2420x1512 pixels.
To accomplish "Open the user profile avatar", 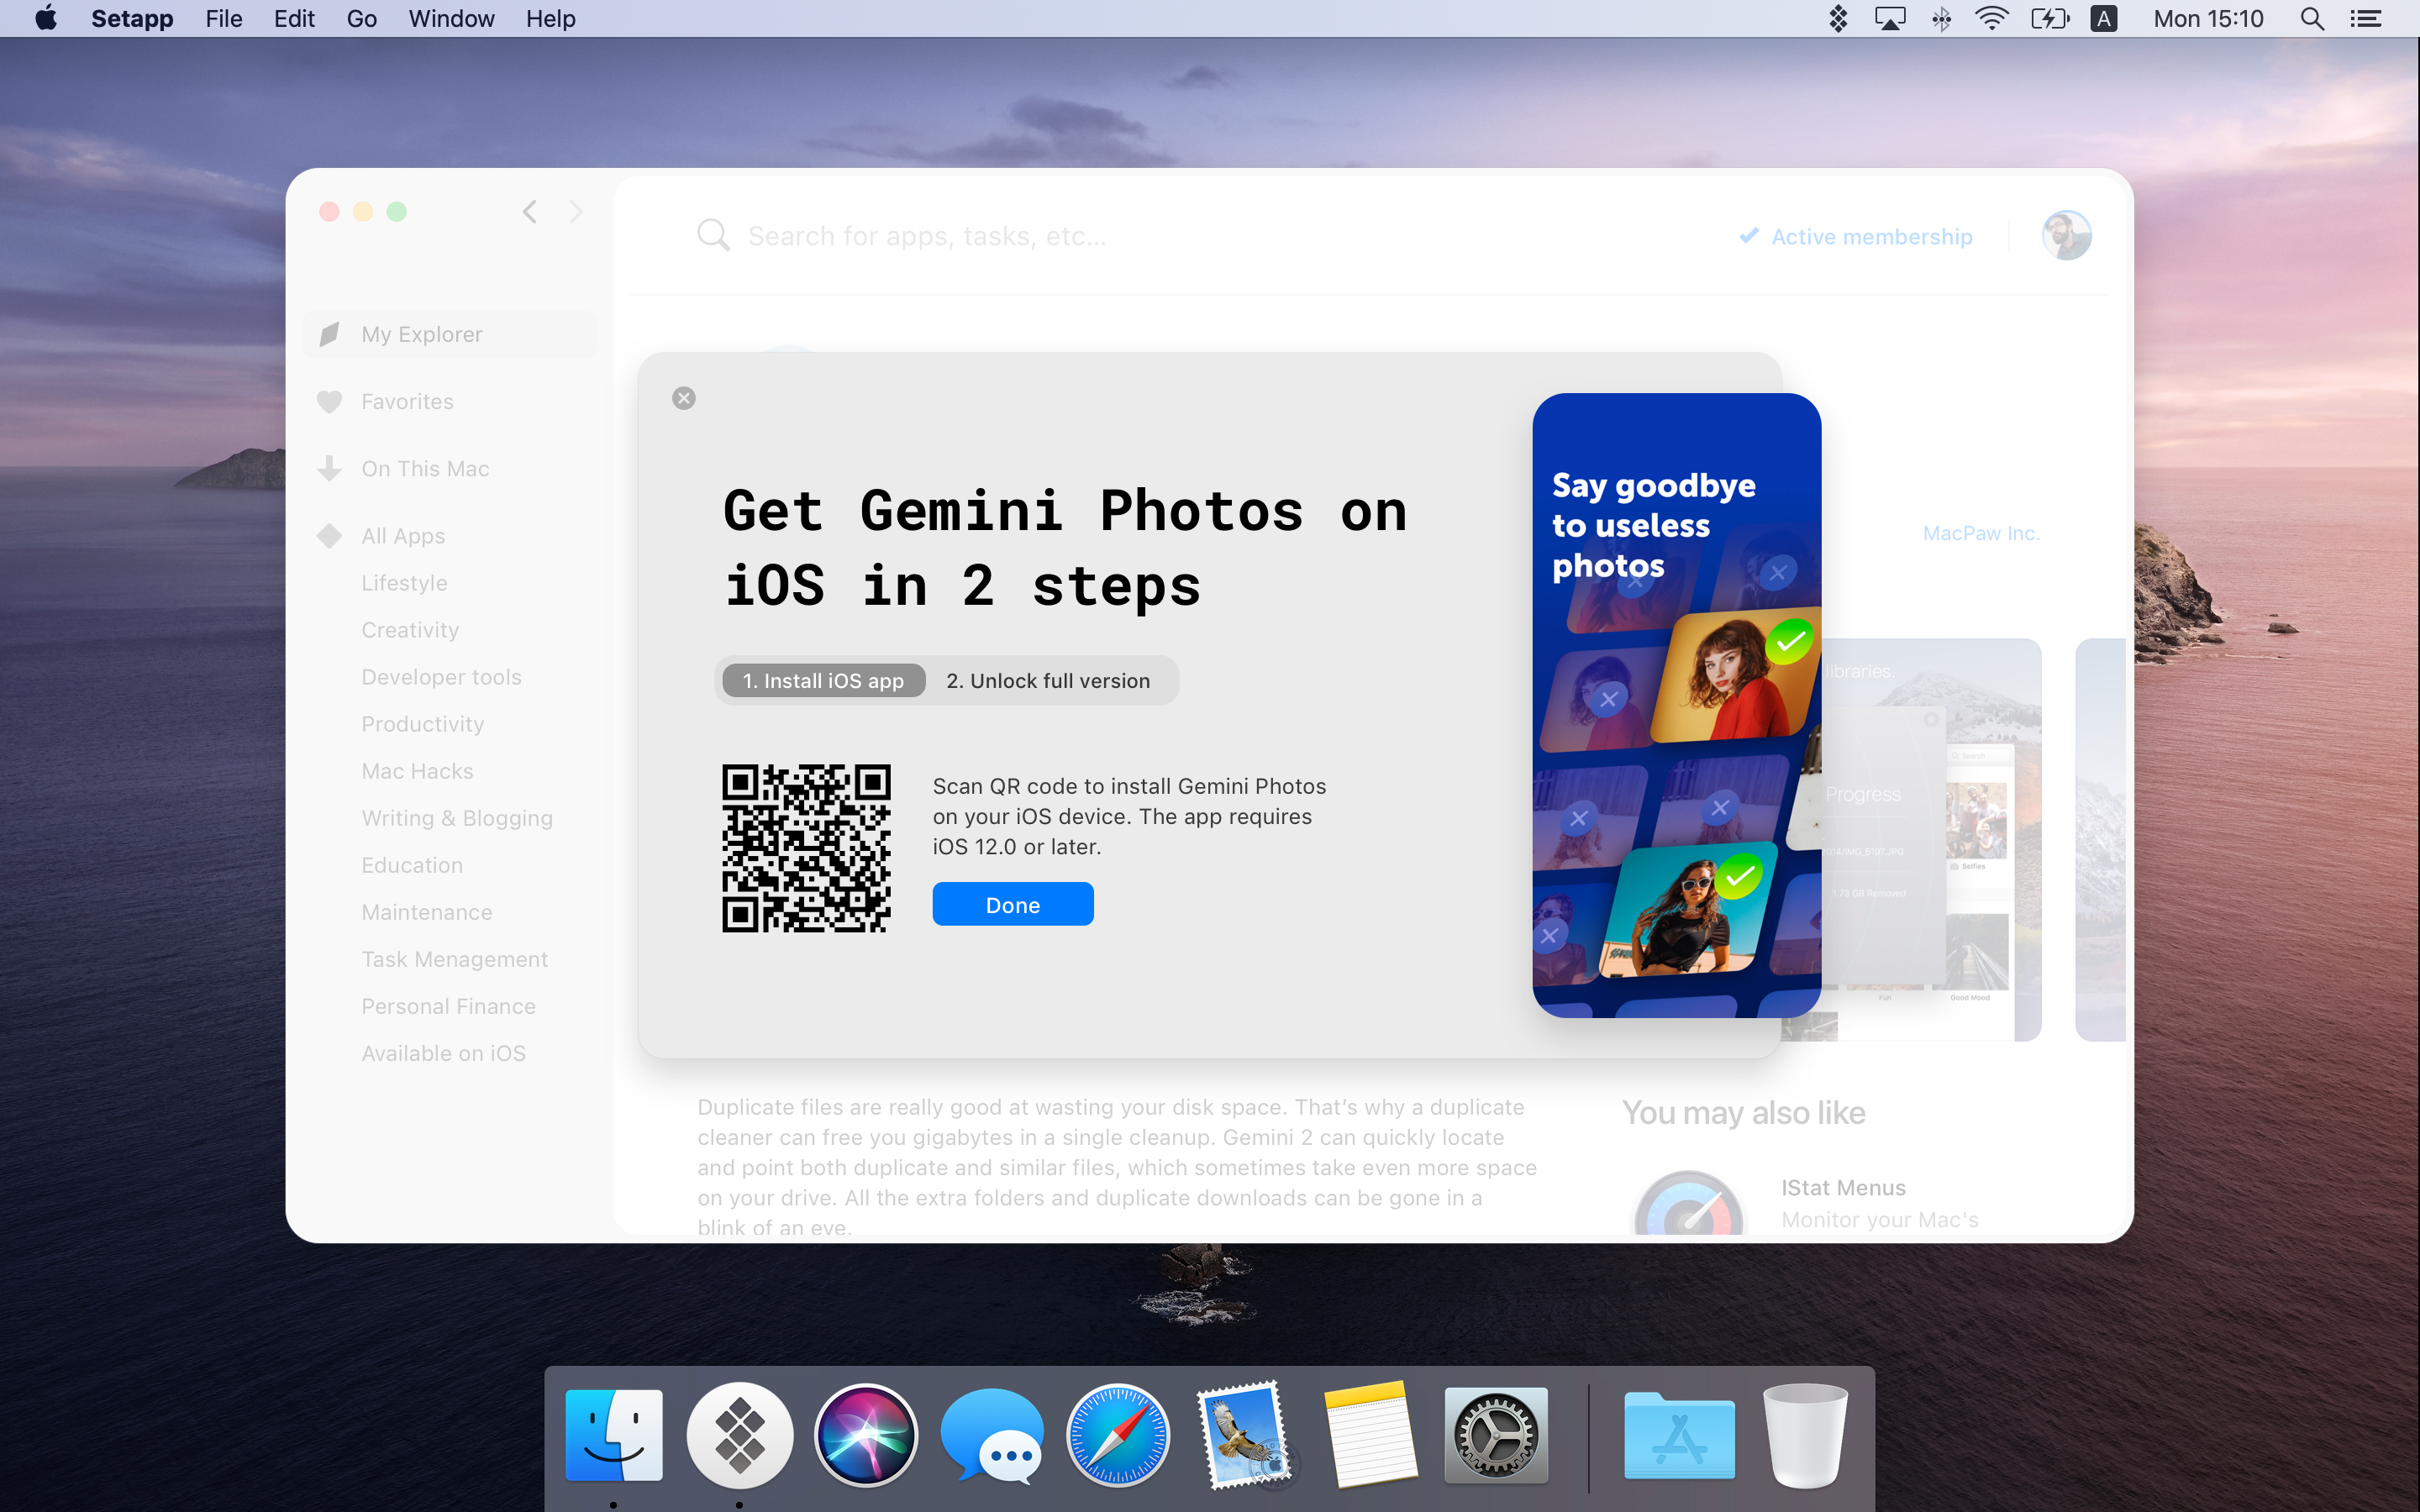I will tap(2066, 236).
